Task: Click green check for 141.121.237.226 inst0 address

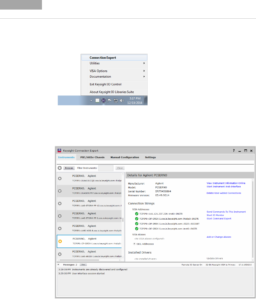Action: (137, 214)
